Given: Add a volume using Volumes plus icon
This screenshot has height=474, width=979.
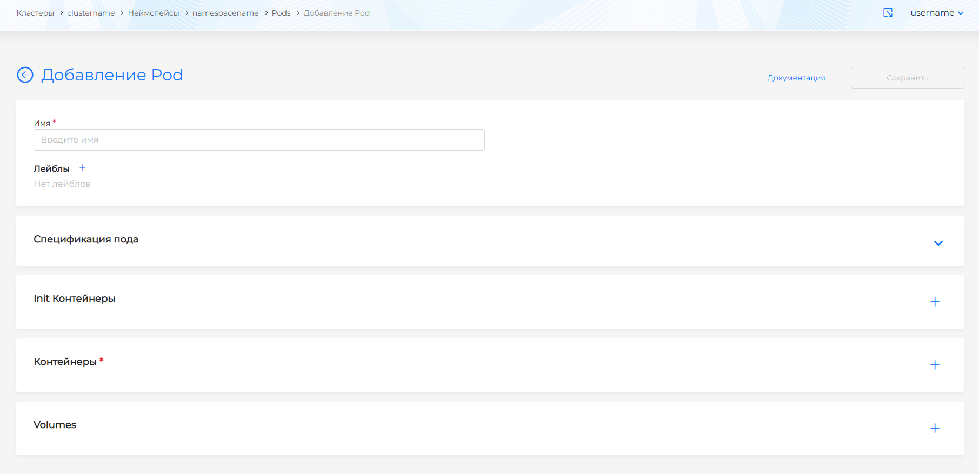Looking at the screenshot, I should click(935, 428).
